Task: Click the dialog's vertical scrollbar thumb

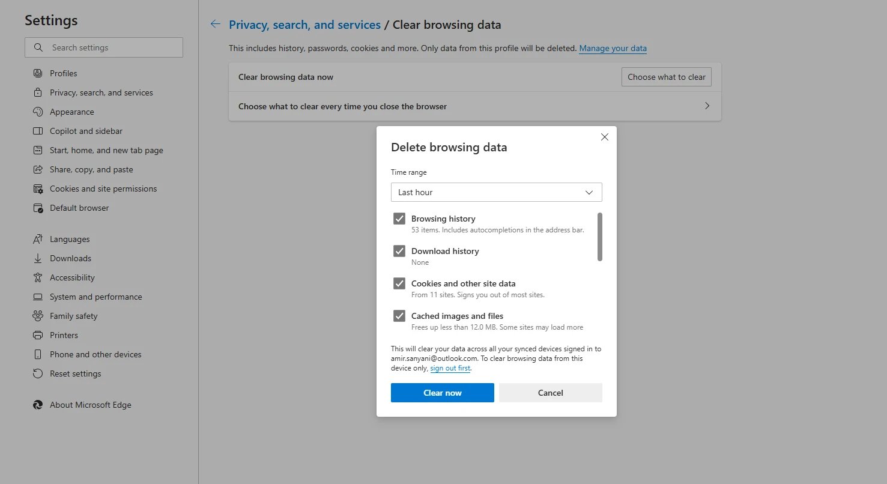Action: click(600, 237)
